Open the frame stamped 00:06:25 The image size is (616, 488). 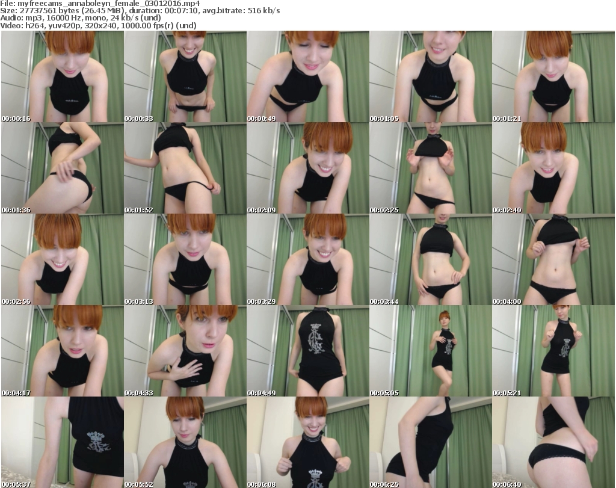[x=431, y=442]
